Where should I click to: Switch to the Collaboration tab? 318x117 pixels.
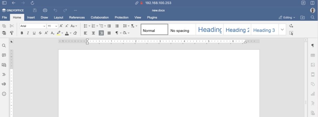click(100, 17)
